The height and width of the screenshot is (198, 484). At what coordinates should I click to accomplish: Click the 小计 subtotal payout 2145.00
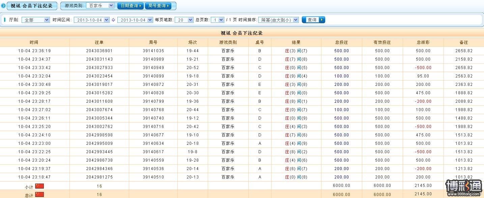pyautogui.click(x=423, y=186)
